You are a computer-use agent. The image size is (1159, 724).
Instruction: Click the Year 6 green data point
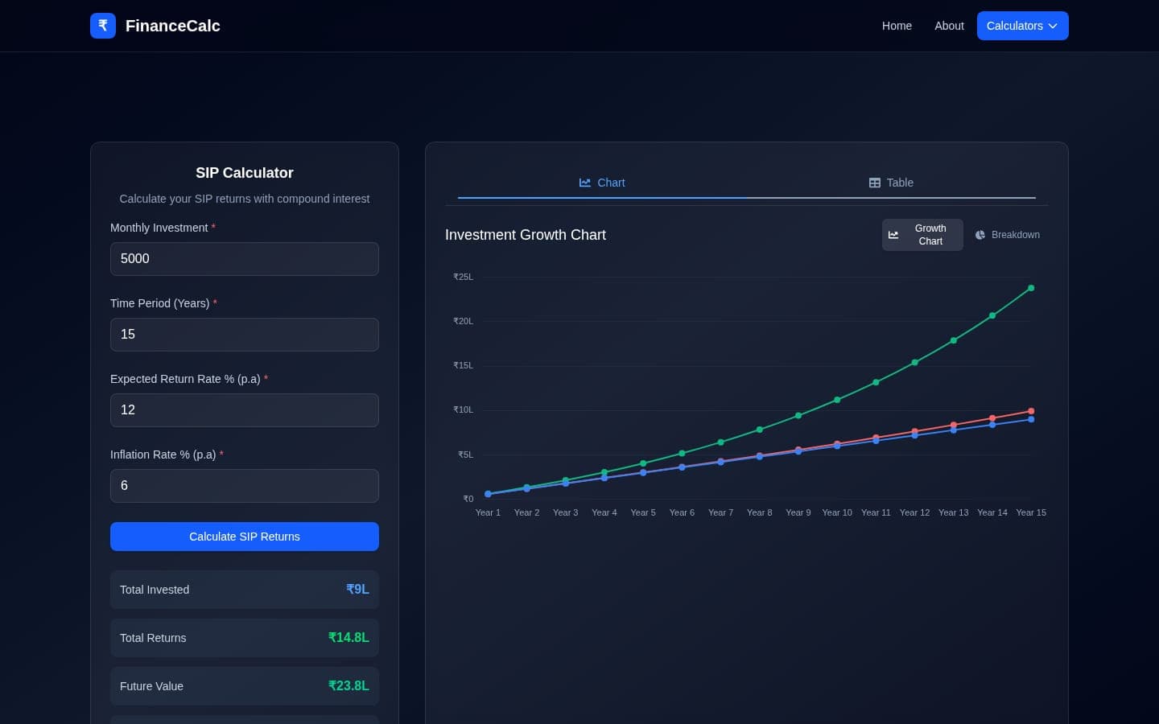pyautogui.click(x=682, y=454)
